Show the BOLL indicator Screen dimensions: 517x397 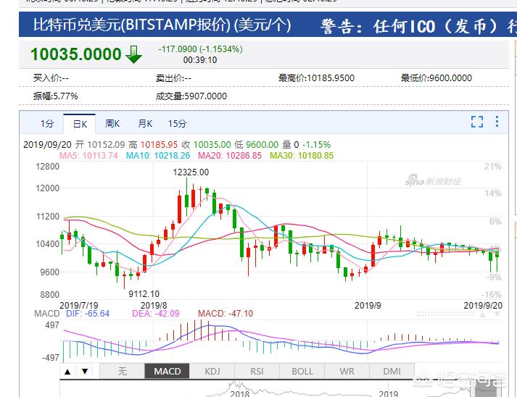(302, 372)
